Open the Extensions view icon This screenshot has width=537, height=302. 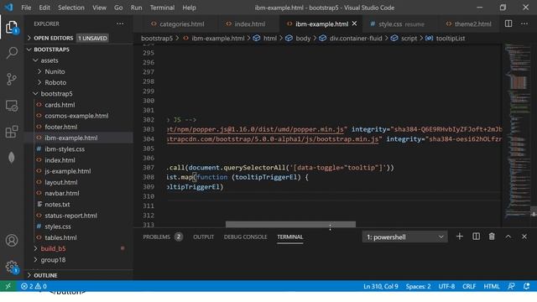tap(12, 132)
